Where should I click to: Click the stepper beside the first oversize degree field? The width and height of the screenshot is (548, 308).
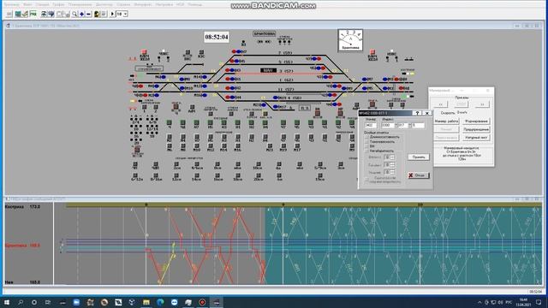(x=392, y=157)
